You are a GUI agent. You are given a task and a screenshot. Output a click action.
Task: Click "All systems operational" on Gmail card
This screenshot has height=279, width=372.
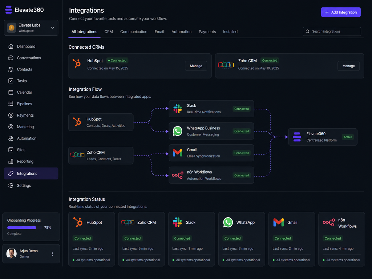[x=293, y=260]
